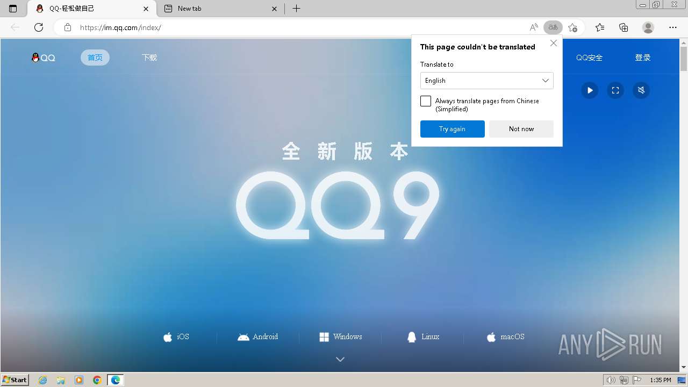Open File Explorer from taskbar

[x=61, y=380]
